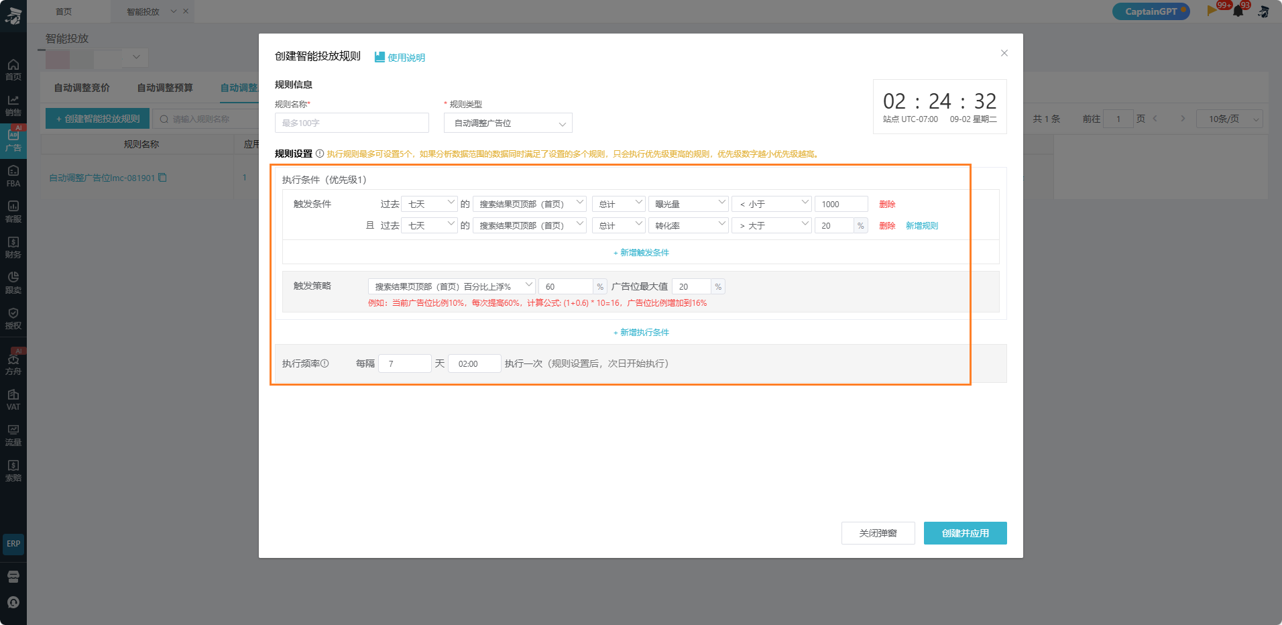The width and height of the screenshot is (1282, 625).
Task: Click 使用说明 usage guide link
Action: [400, 58]
